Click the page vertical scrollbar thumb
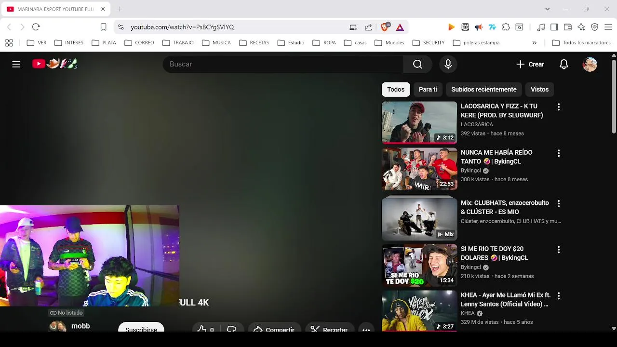The image size is (617, 347). [614, 96]
